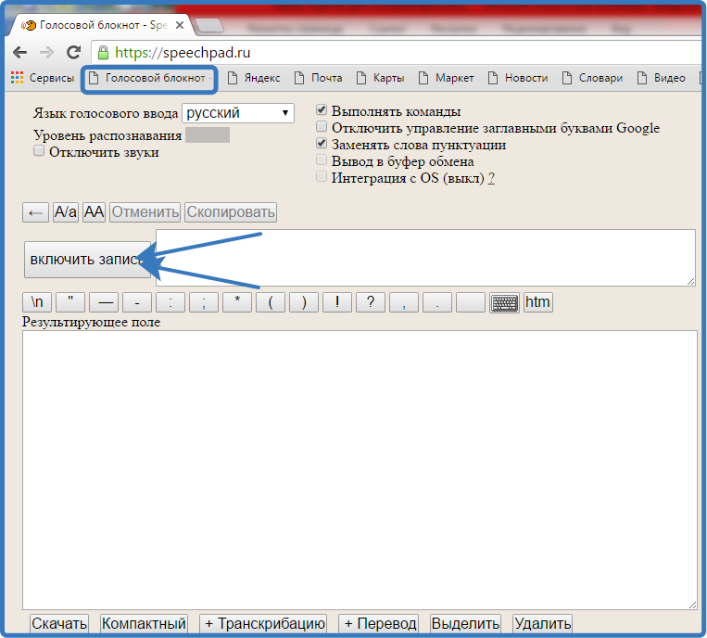Insert a semicolon with its button
Viewport: 707px width, 638px height.
point(204,302)
